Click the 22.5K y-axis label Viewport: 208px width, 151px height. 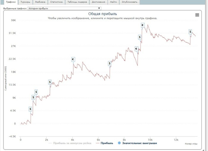pos(12,59)
